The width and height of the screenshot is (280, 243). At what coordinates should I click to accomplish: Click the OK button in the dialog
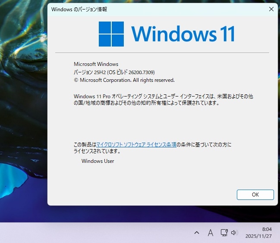pos(255,194)
